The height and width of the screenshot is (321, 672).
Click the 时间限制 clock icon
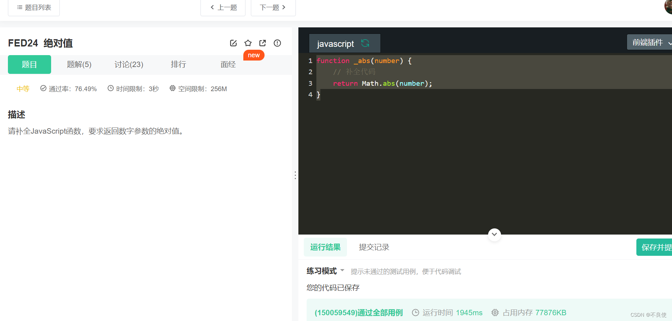point(111,88)
